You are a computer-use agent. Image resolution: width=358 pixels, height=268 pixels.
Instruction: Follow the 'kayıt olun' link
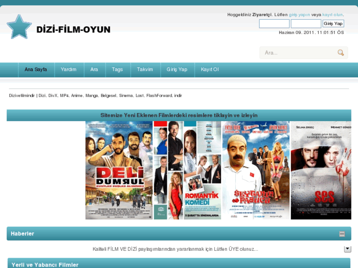tap(332, 15)
